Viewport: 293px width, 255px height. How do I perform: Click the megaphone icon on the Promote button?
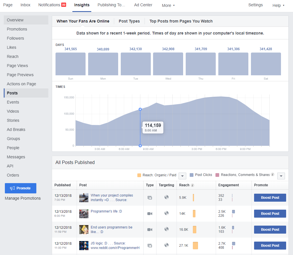click(12, 188)
